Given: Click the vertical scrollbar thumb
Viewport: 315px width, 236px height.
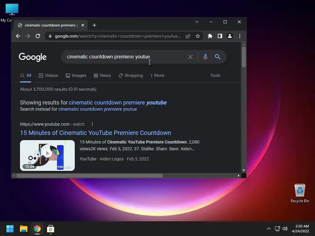Looking at the screenshot, I should click(x=244, y=57).
